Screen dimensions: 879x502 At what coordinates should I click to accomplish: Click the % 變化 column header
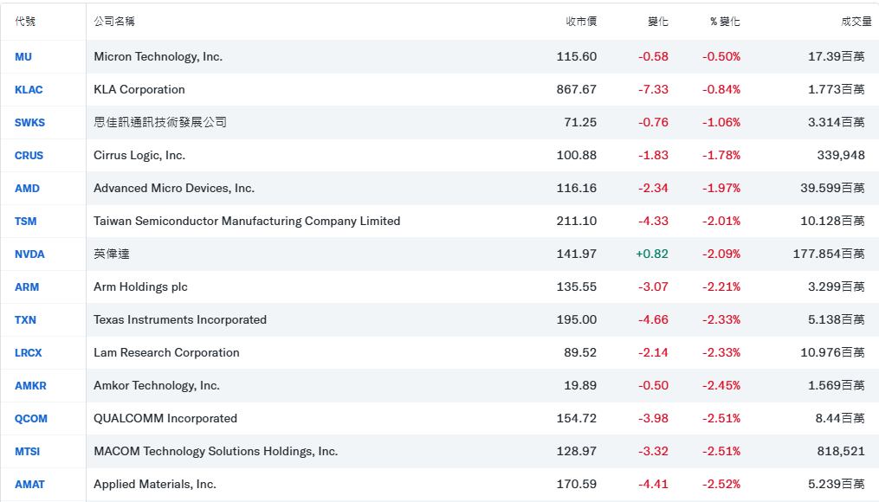click(724, 22)
